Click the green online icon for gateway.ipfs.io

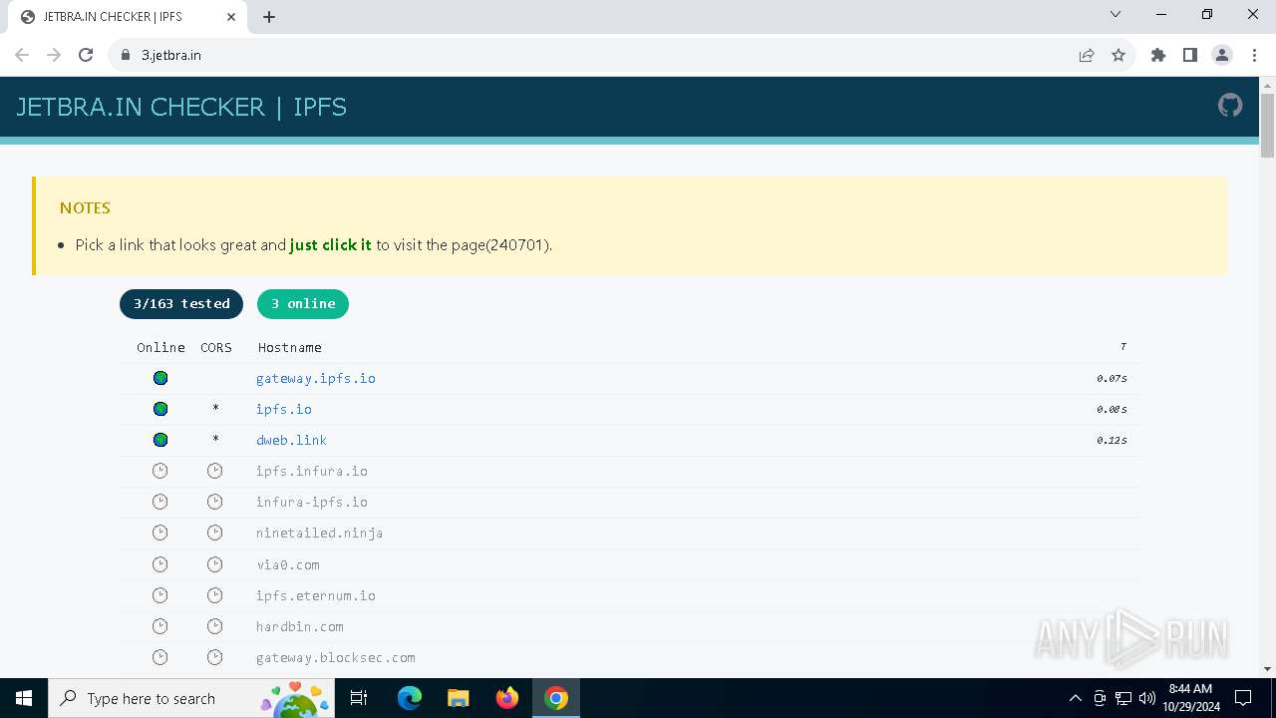click(x=160, y=378)
